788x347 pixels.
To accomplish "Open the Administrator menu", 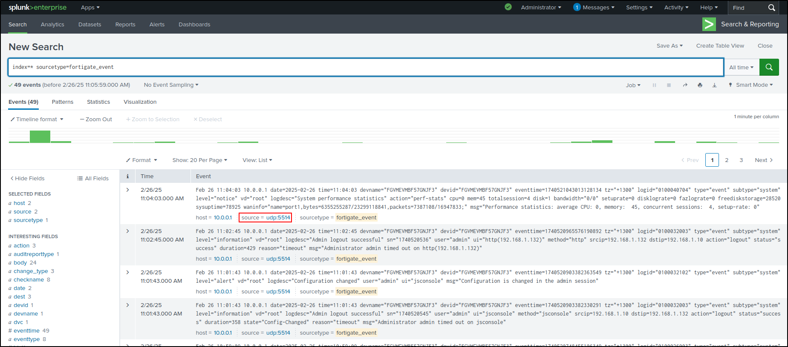I will pos(541,8).
